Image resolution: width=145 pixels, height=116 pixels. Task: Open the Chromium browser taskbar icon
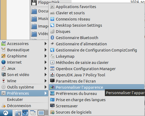(x=25, y=113)
